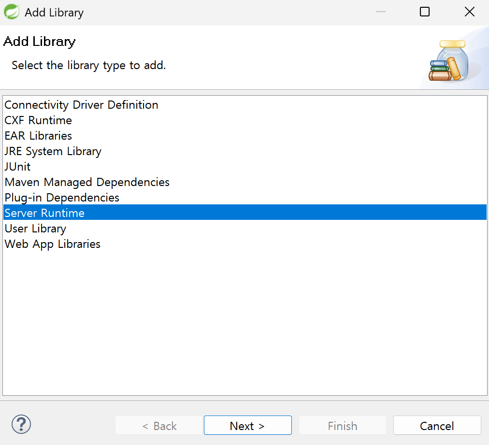Select the highlighted Server Runtime row
489x445 pixels.
pos(245,213)
